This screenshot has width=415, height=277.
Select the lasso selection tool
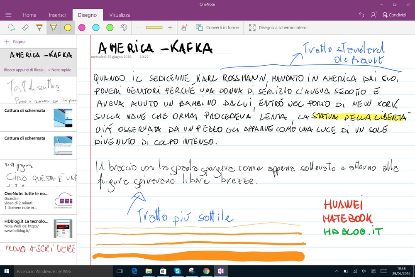(x=12, y=27)
